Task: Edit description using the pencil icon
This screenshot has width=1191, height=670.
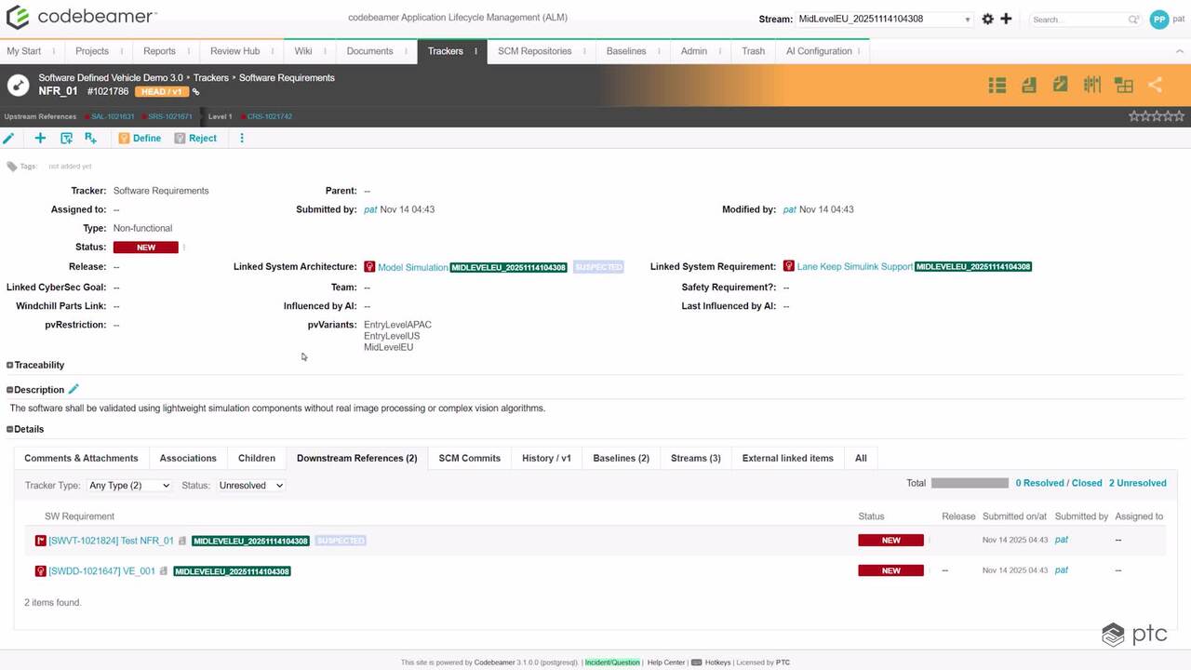Action: click(74, 389)
